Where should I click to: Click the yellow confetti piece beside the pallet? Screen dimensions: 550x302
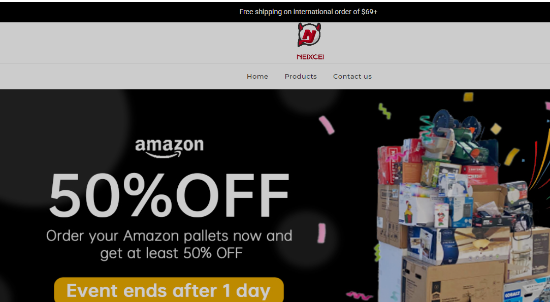point(511,156)
